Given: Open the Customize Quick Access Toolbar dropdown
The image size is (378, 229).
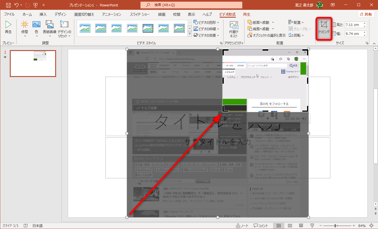Looking at the screenshot, I should (43, 5).
